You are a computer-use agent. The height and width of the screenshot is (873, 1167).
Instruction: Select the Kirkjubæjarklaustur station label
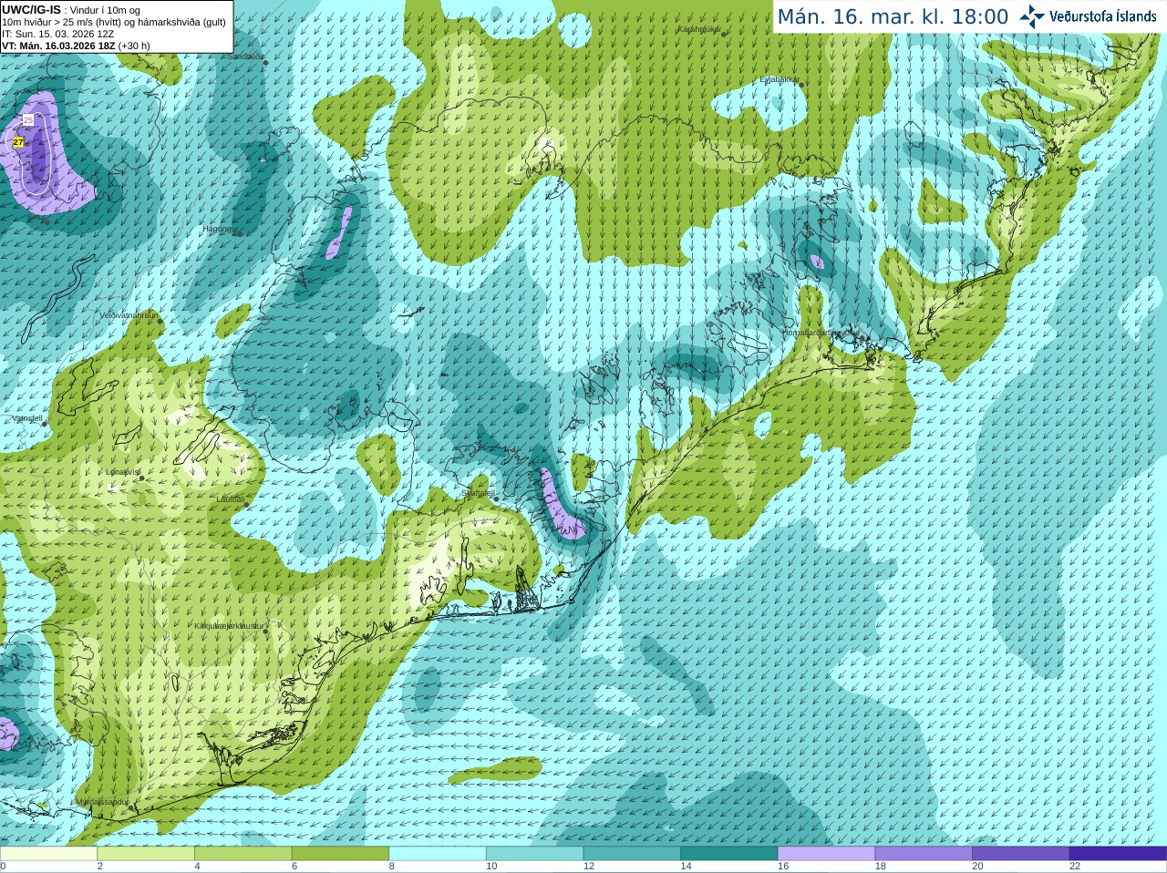click(x=230, y=626)
